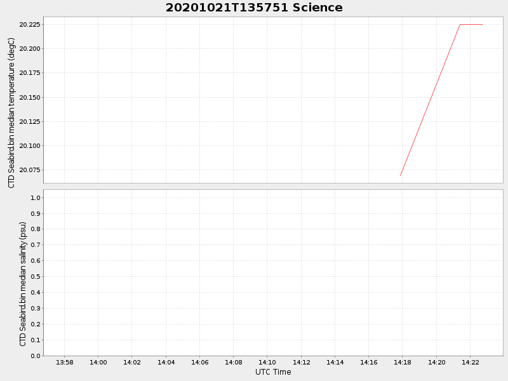The width and height of the screenshot is (508, 381).
Task: Click the time tick label 14:02
Action: pos(132,363)
